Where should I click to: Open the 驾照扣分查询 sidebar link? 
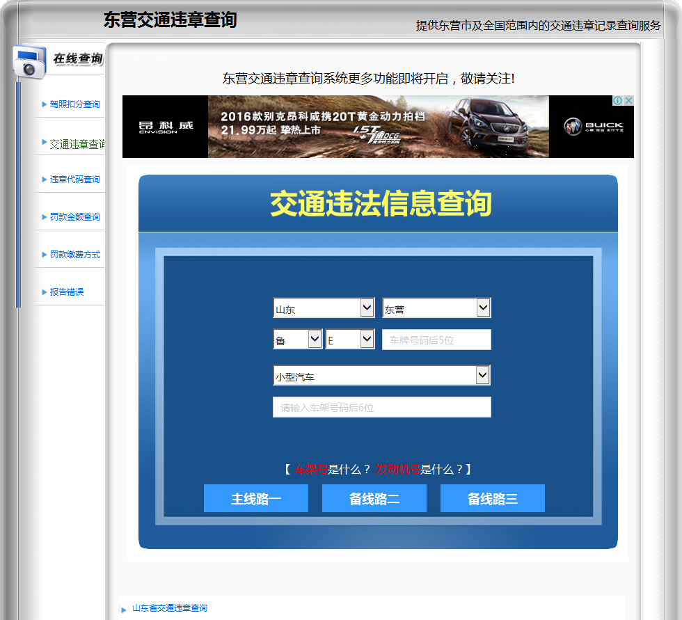[75, 104]
